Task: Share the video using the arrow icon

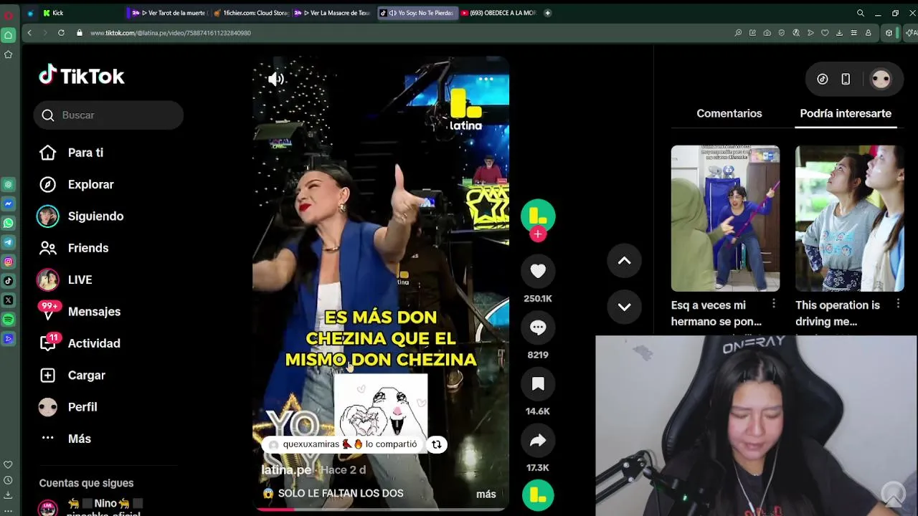Action: [x=538, y=441]
